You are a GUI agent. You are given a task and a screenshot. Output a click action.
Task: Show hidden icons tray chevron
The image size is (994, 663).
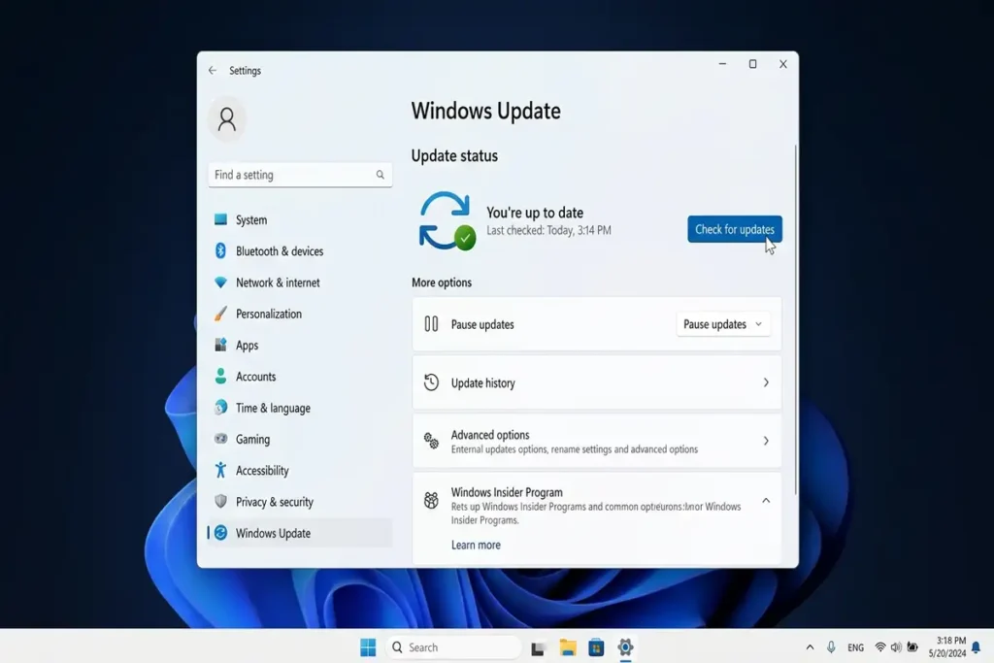coord(810,647)
